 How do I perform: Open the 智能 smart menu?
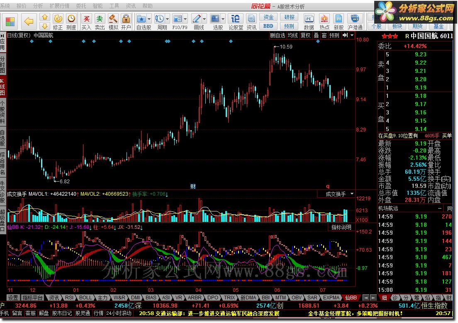click(97, 6)
